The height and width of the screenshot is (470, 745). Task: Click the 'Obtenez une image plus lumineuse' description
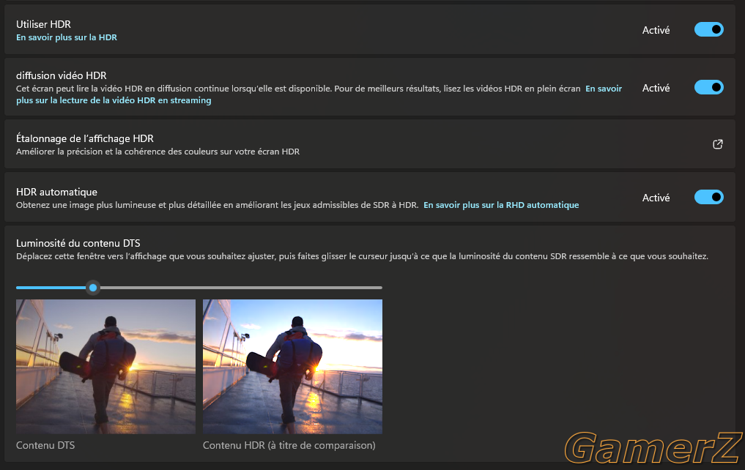[217, 205]
